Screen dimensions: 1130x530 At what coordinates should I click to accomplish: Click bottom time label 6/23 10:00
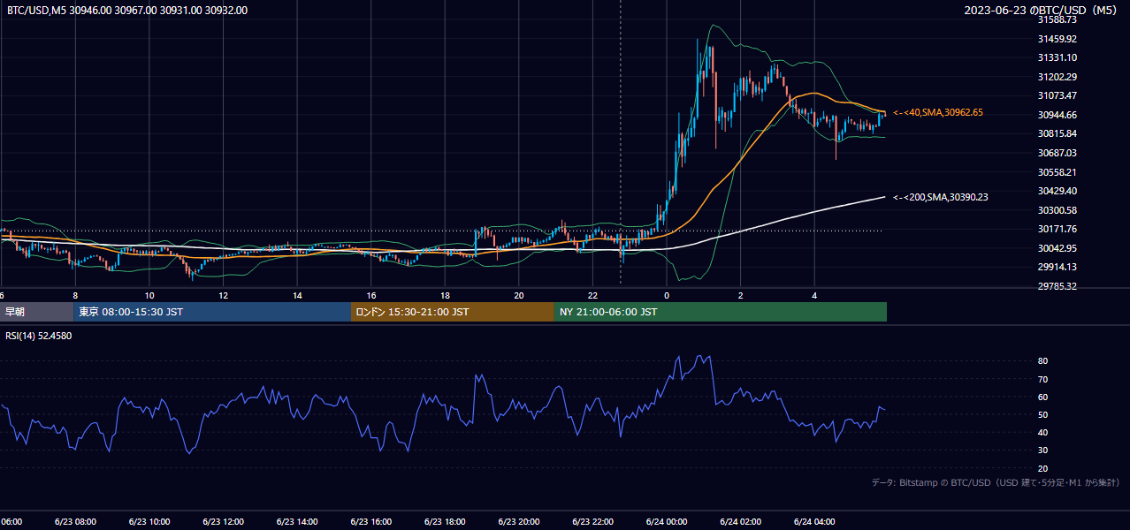tap(149, 522)
